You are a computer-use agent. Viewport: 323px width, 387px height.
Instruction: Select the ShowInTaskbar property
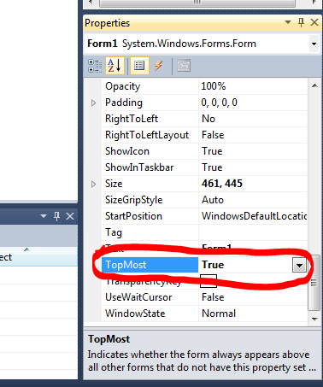click(150, 167)
